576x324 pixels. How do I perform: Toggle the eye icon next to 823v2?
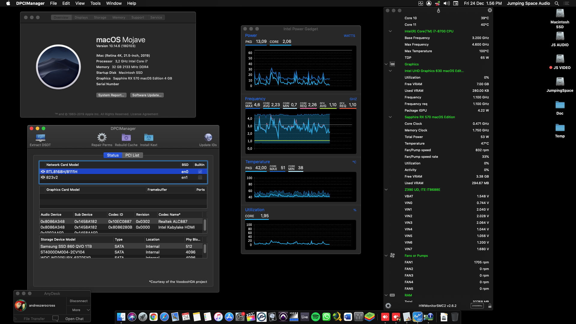[43, 177]
